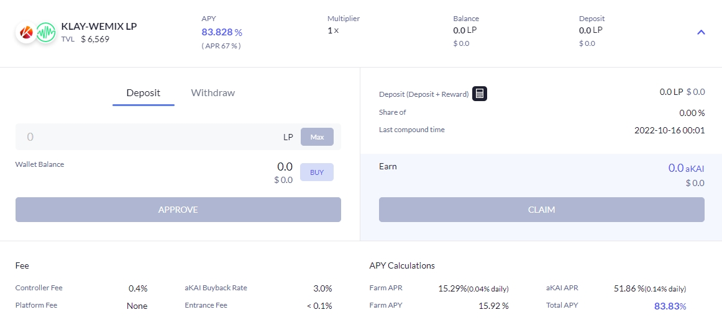Switch to the Withdraw tab
722x325 pixels.
[212, 93]
